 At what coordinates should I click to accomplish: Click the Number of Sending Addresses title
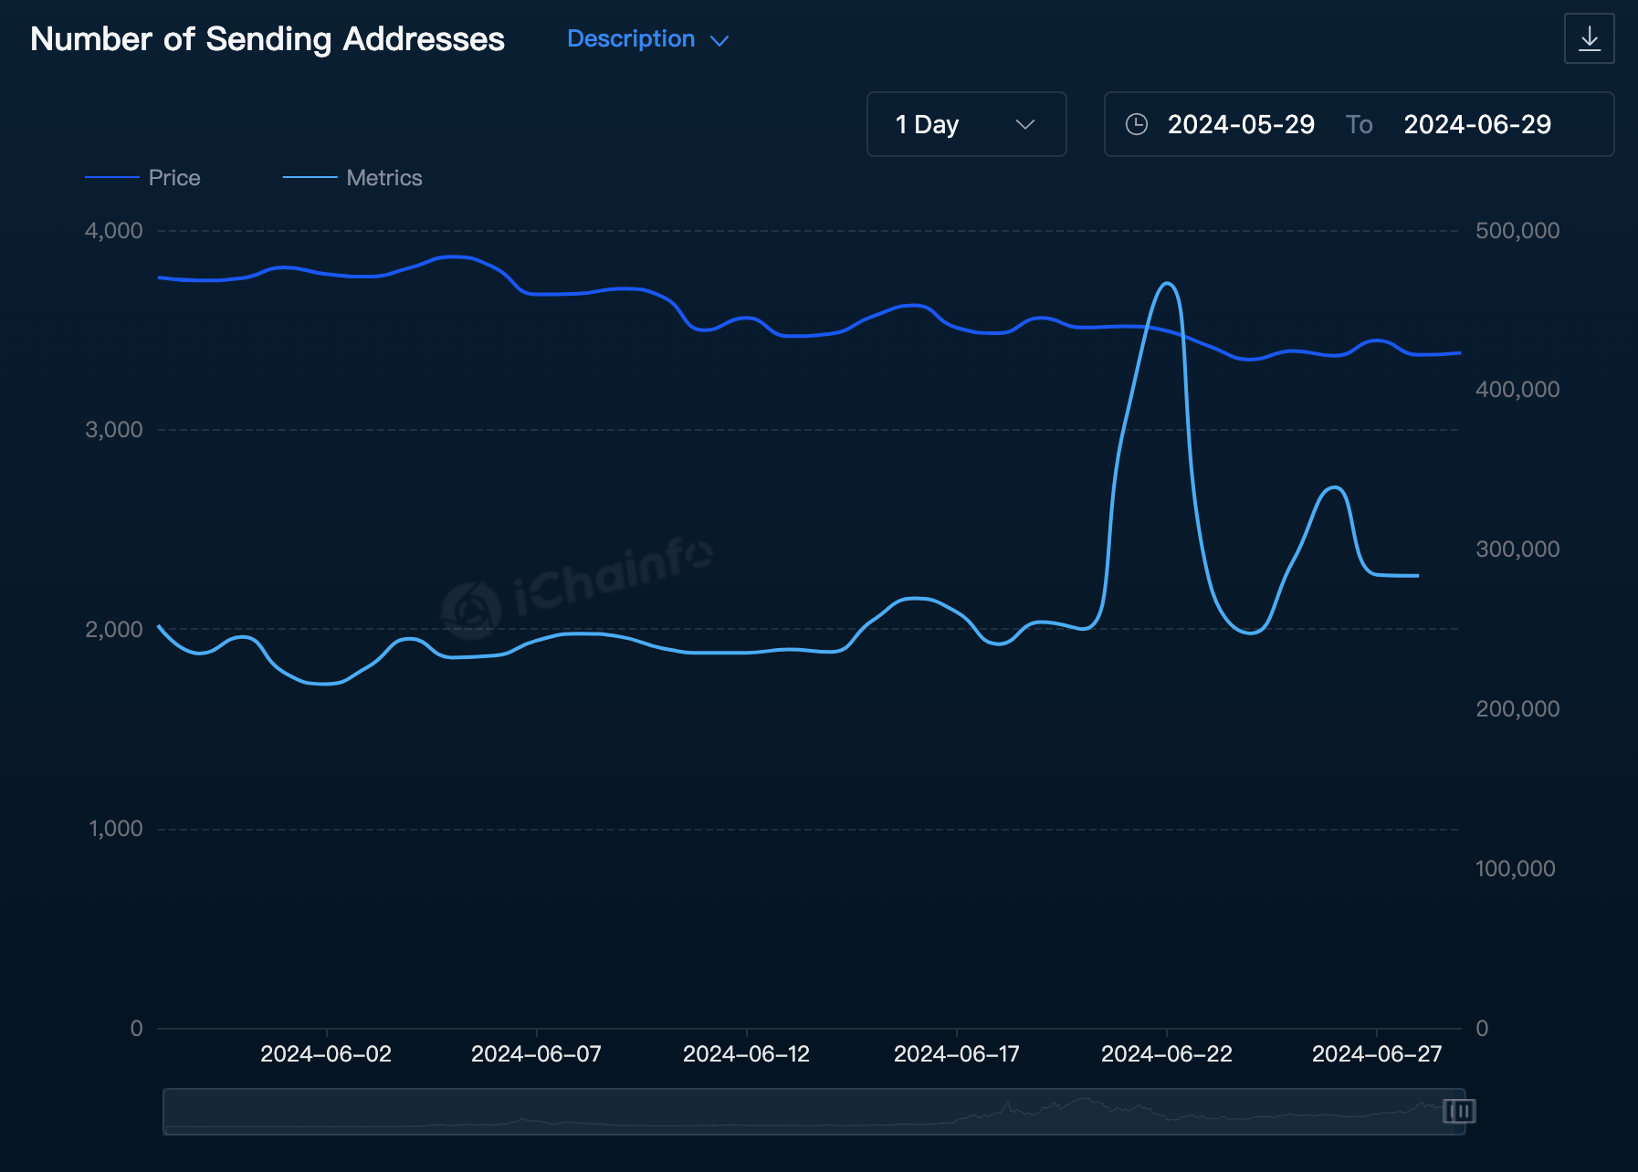tap(268, 39)
